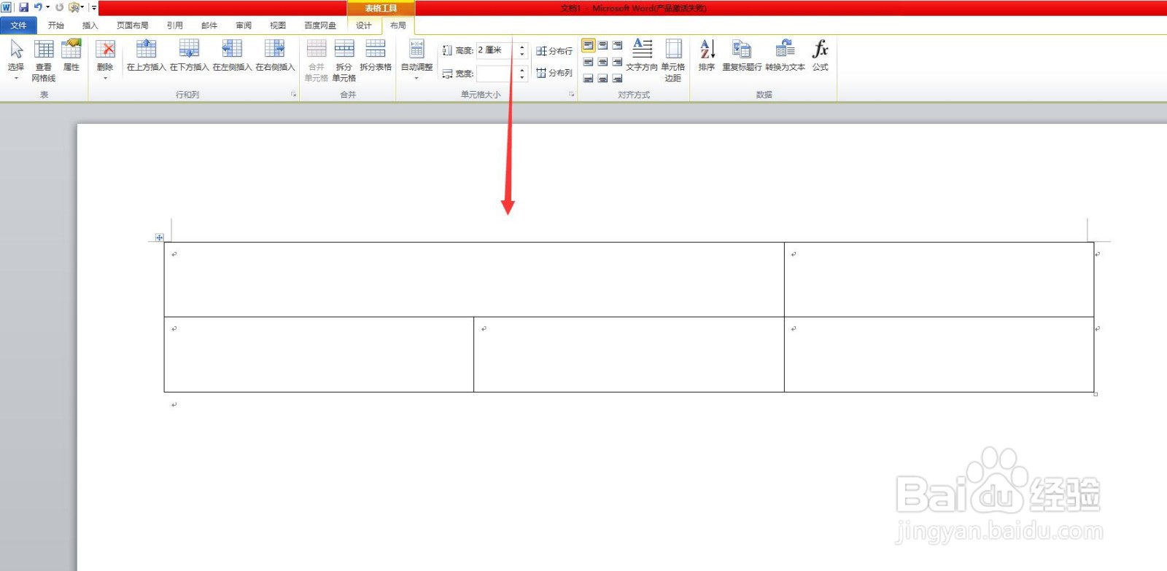The image size is (1167, 571).
Task: Click the 宽度 column width input field
Action: tap(496, 74)
